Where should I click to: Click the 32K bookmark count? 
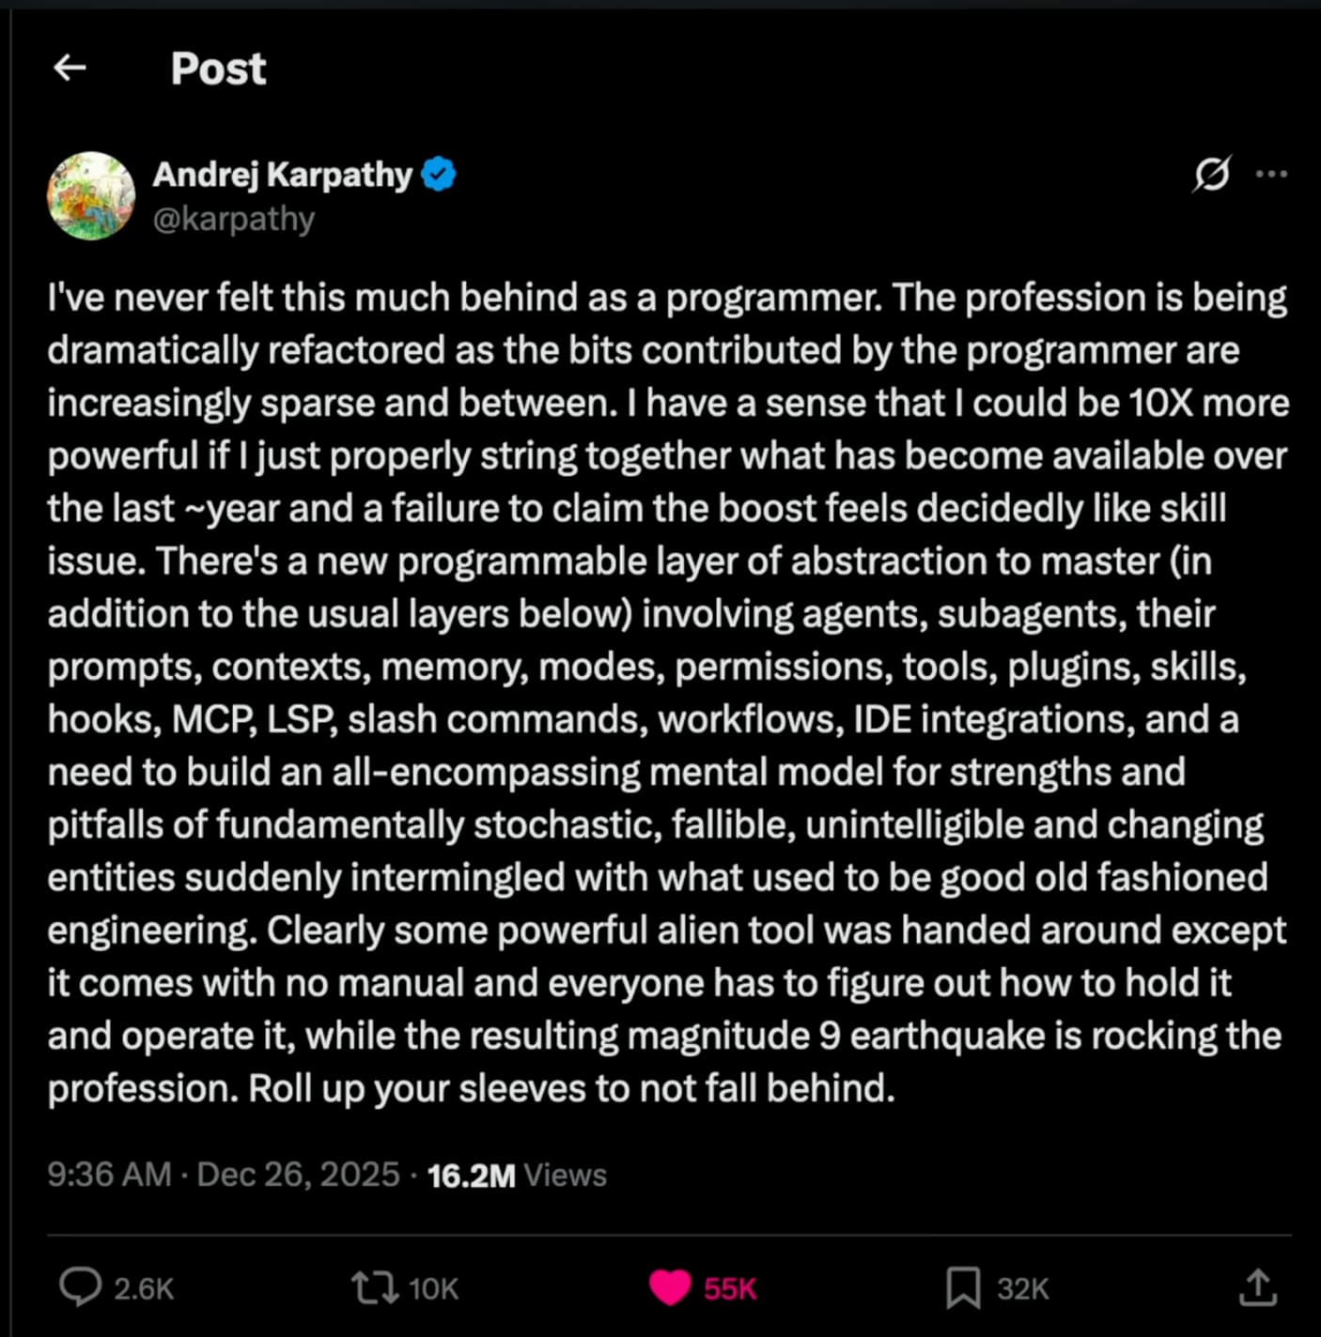tap(1018, 1288)
